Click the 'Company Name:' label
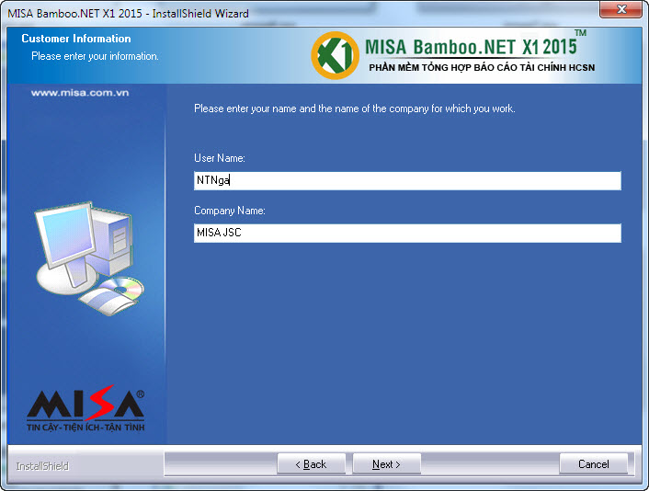The width and height of the screenshot is (649, 491). (229, 211)
